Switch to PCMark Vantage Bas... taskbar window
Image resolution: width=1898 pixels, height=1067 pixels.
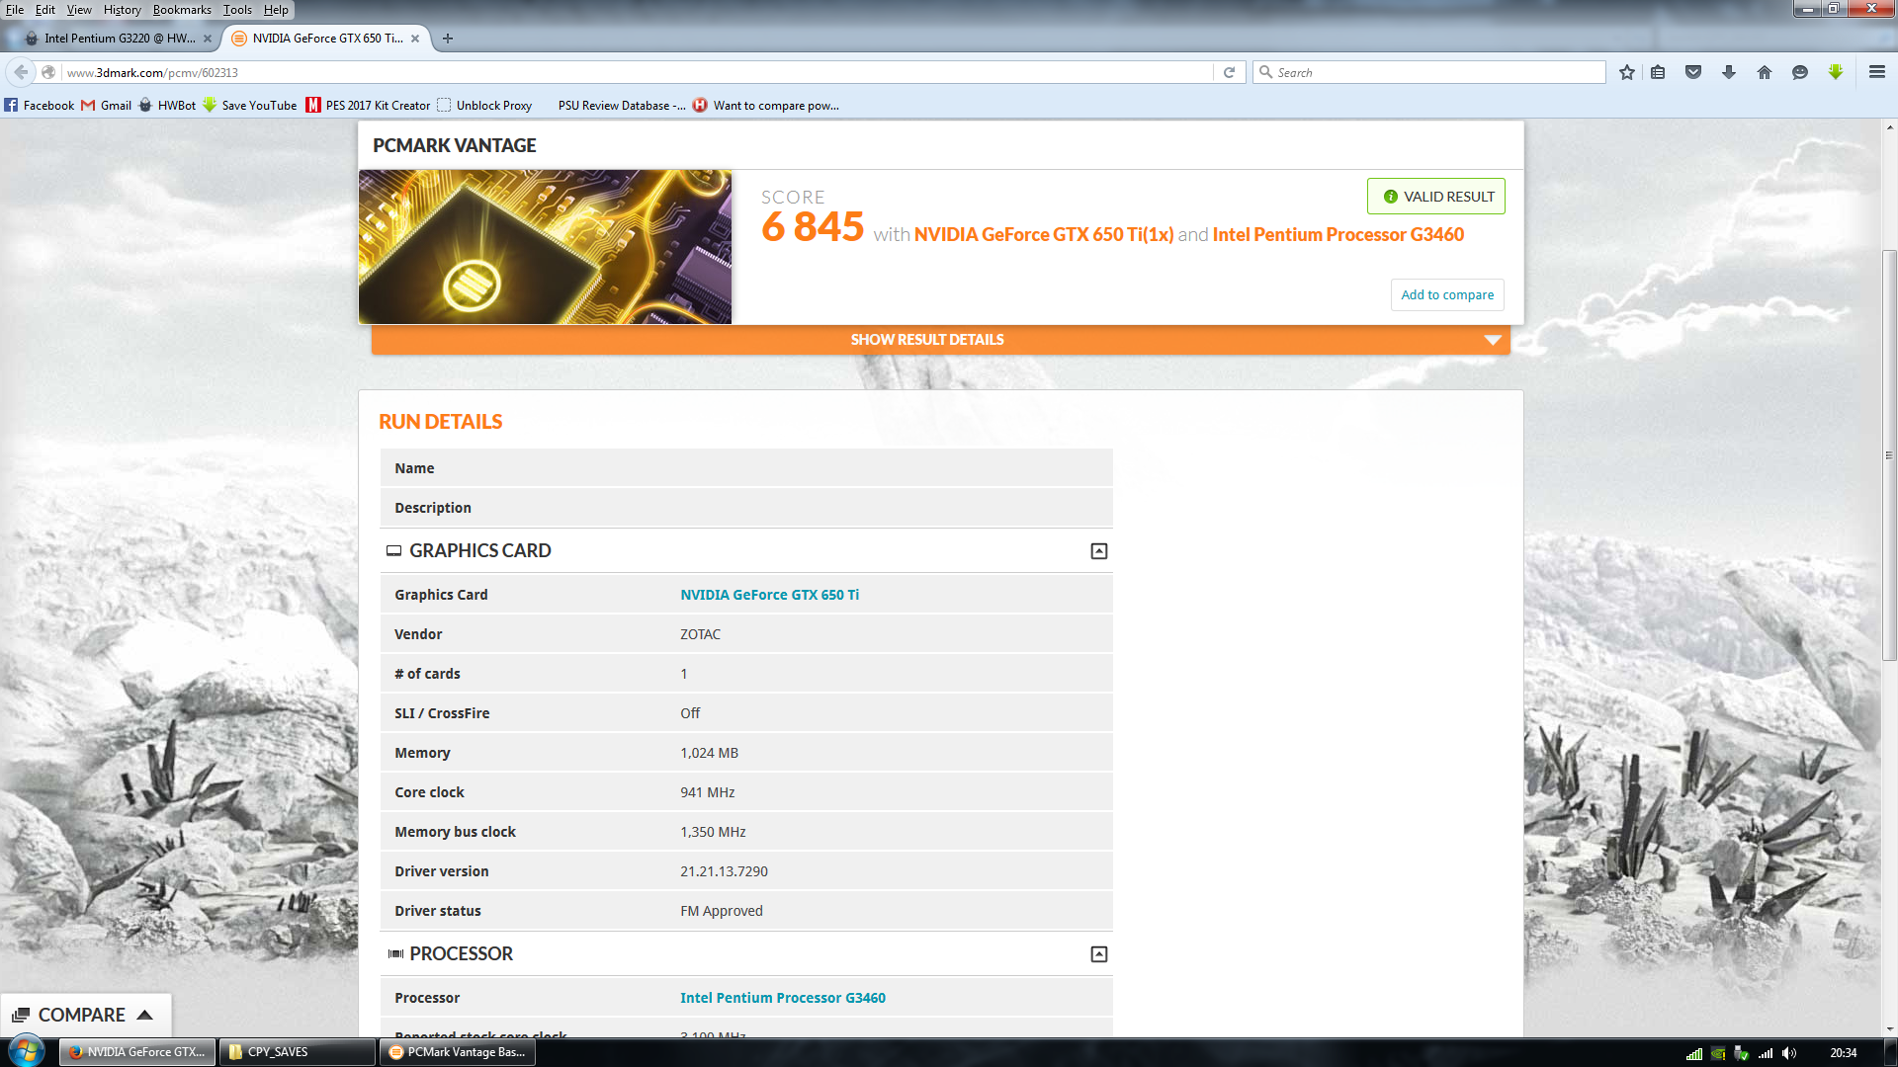[x=457, y=1052]
